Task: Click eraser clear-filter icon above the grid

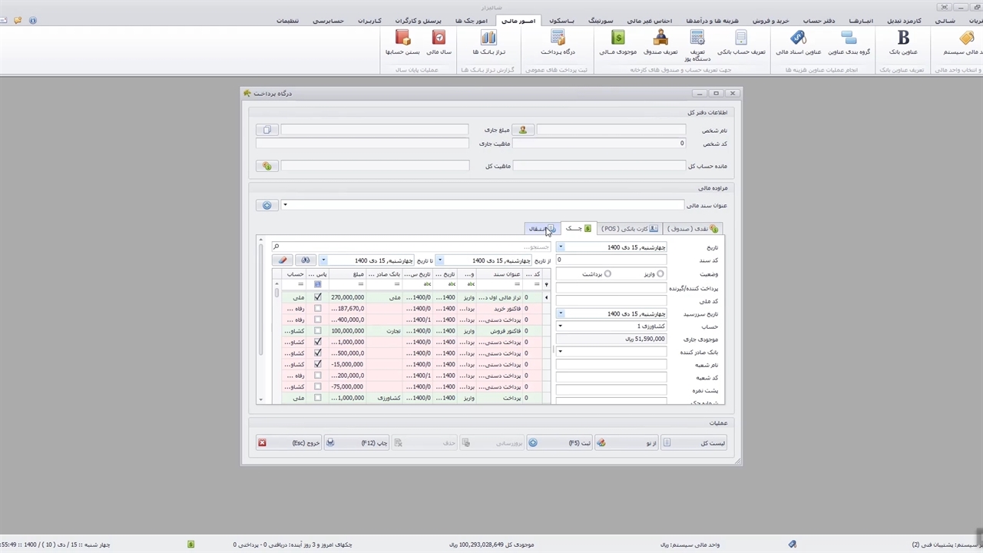Action: 283,260
